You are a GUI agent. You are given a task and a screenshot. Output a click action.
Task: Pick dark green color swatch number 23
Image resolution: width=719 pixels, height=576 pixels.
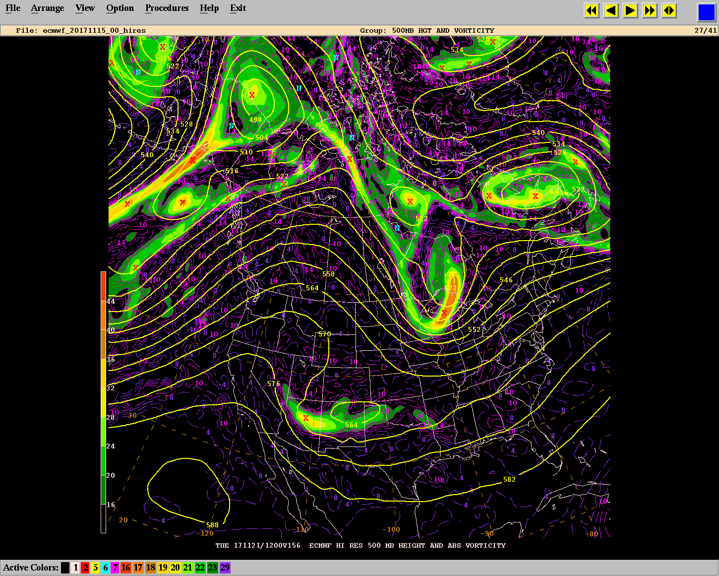212,568
